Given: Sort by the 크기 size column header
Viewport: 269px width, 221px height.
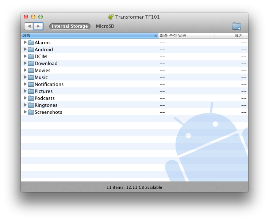Looking at the screenshot, I should [231, 35].
